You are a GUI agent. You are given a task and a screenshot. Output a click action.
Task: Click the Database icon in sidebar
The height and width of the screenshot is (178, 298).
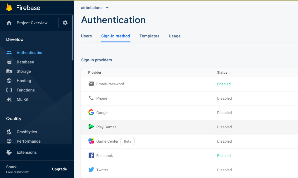point(9,62)
